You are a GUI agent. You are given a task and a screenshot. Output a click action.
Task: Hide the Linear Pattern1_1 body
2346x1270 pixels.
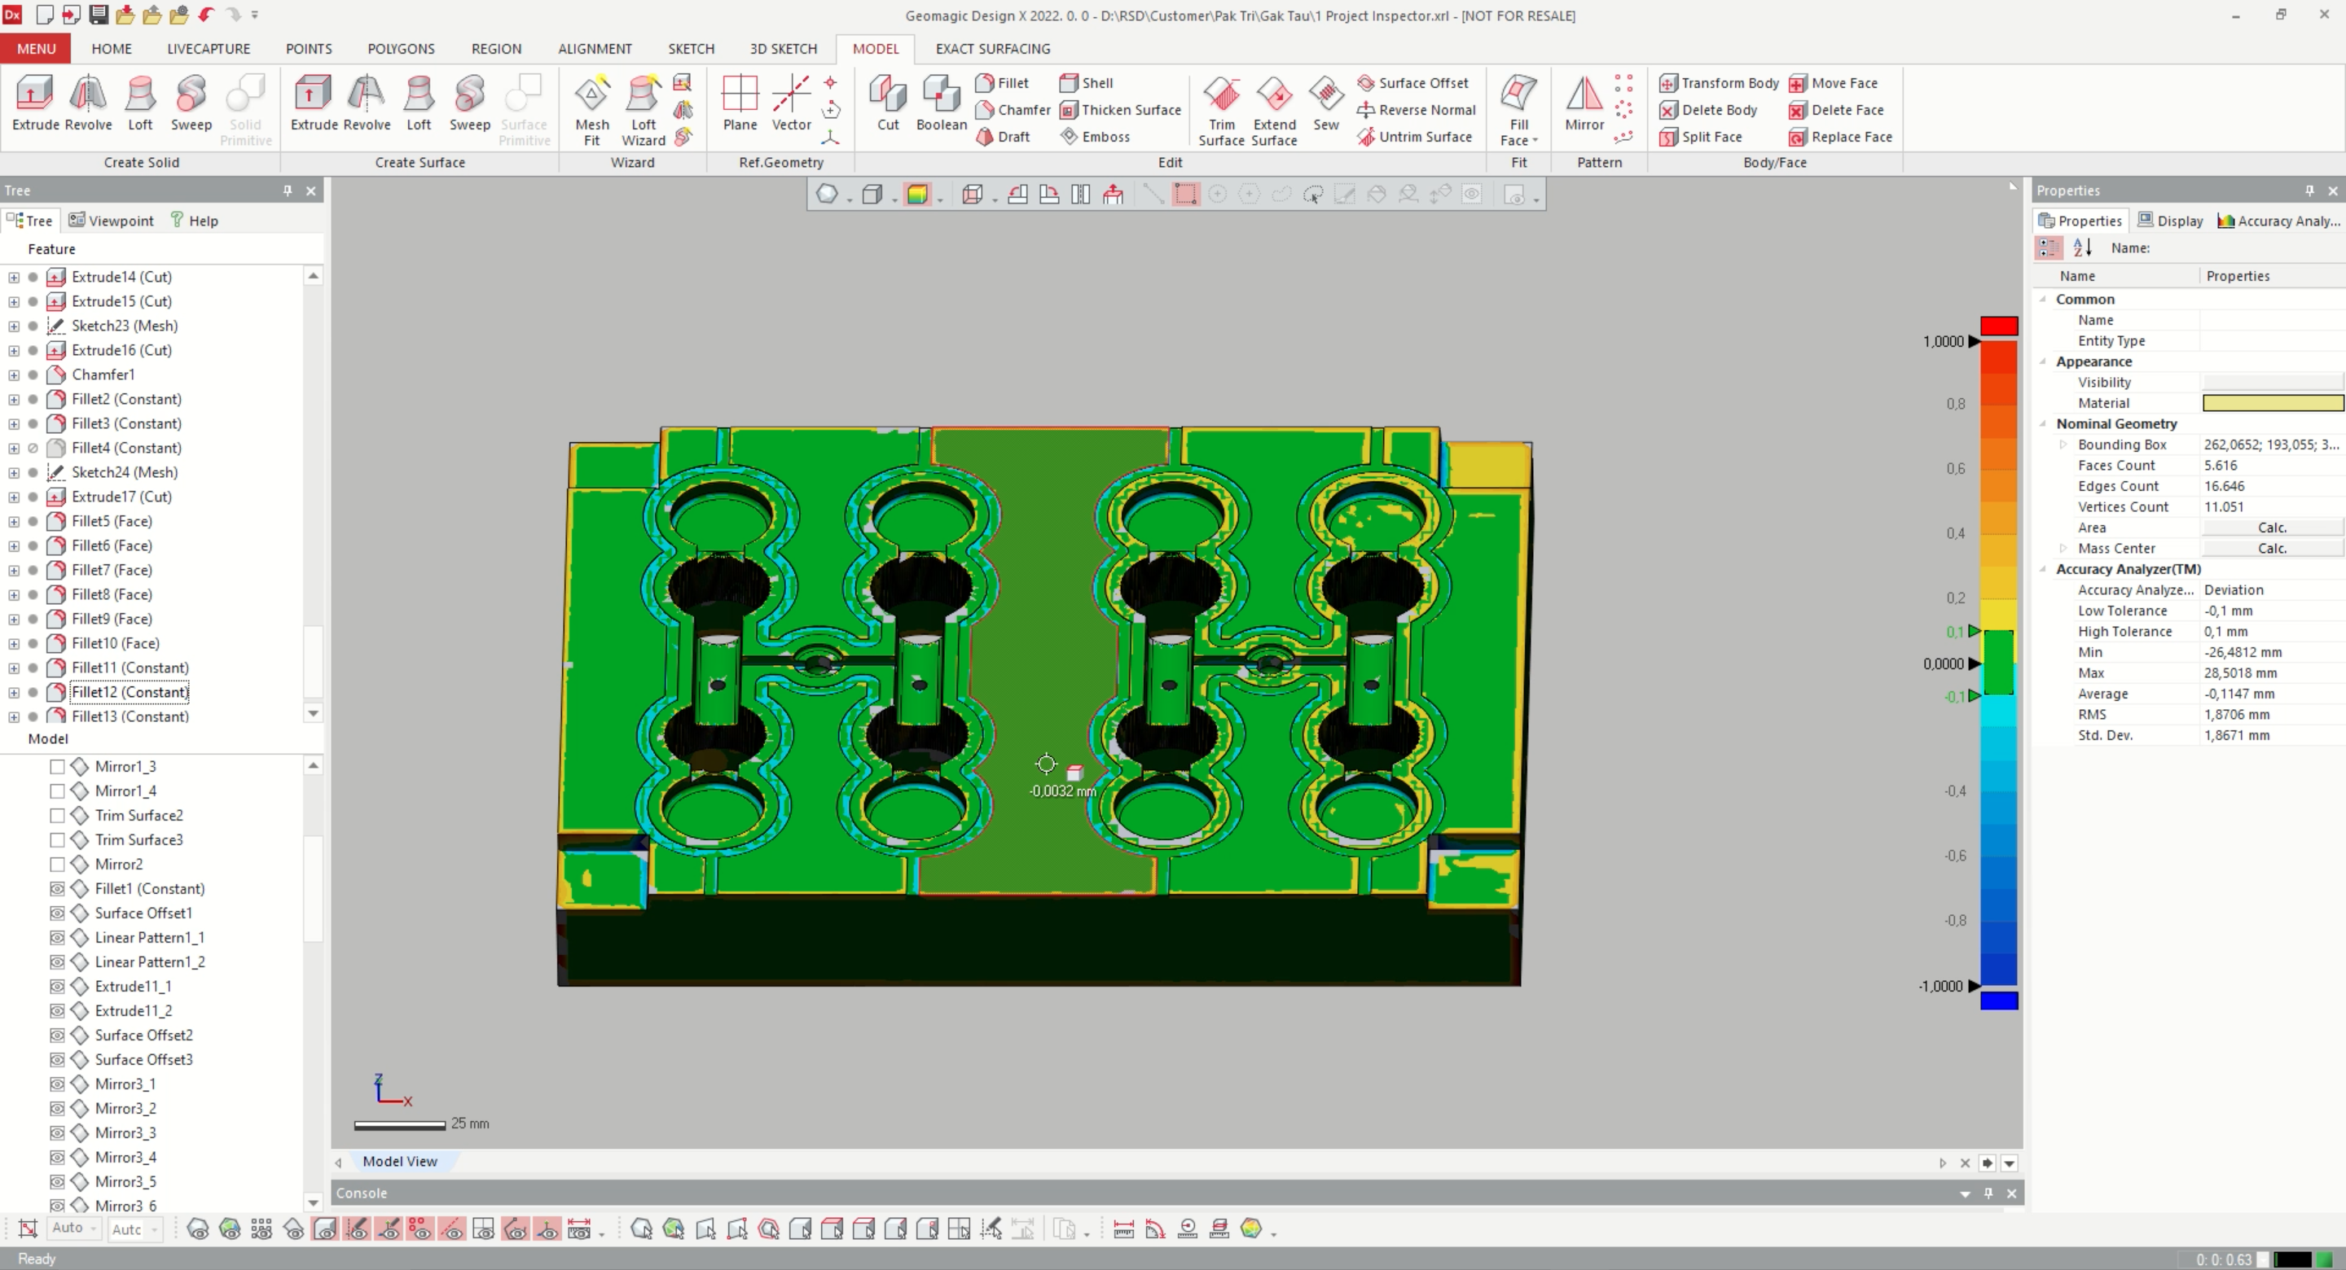[57, 938]
